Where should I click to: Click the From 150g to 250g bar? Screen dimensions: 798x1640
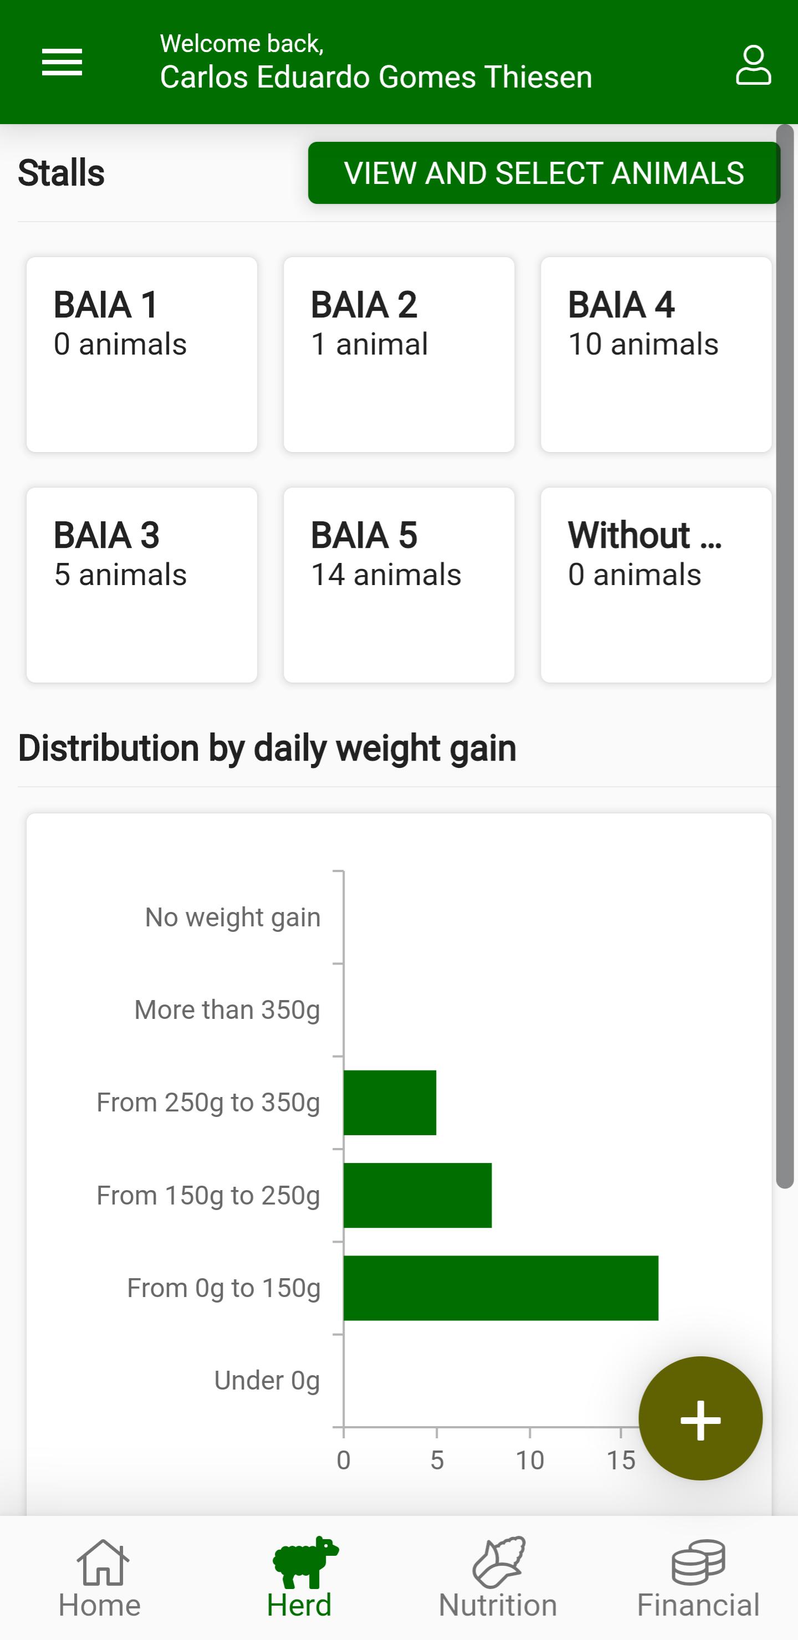coord(418,1195)
